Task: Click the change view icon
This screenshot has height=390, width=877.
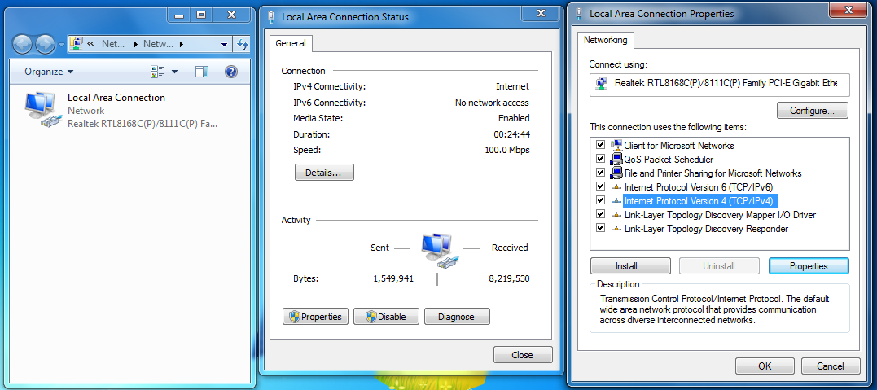Action: pos(158,72)
